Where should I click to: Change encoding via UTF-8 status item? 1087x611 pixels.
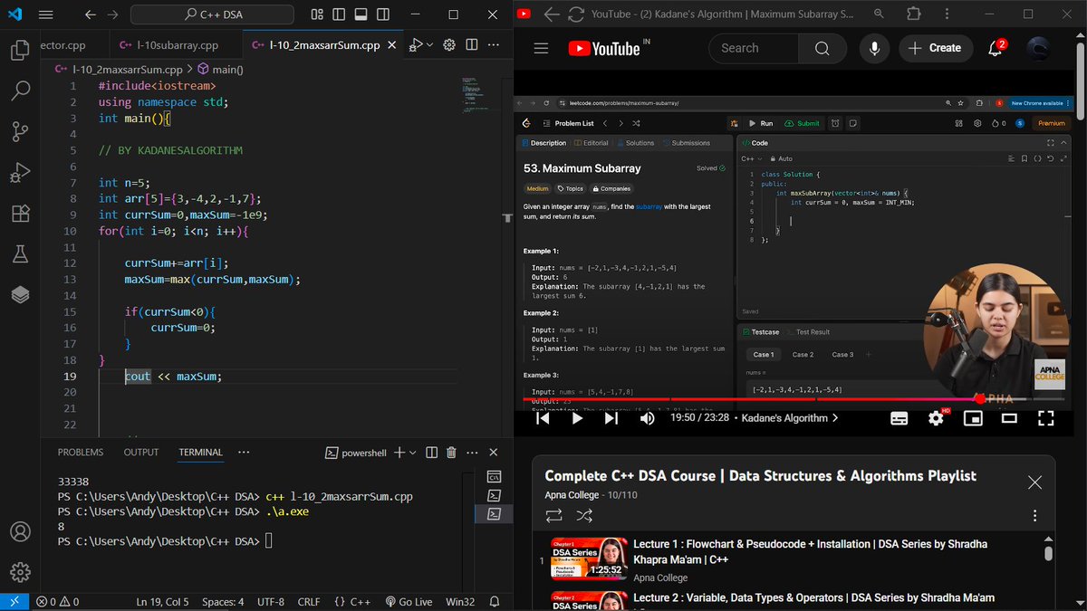271,602
